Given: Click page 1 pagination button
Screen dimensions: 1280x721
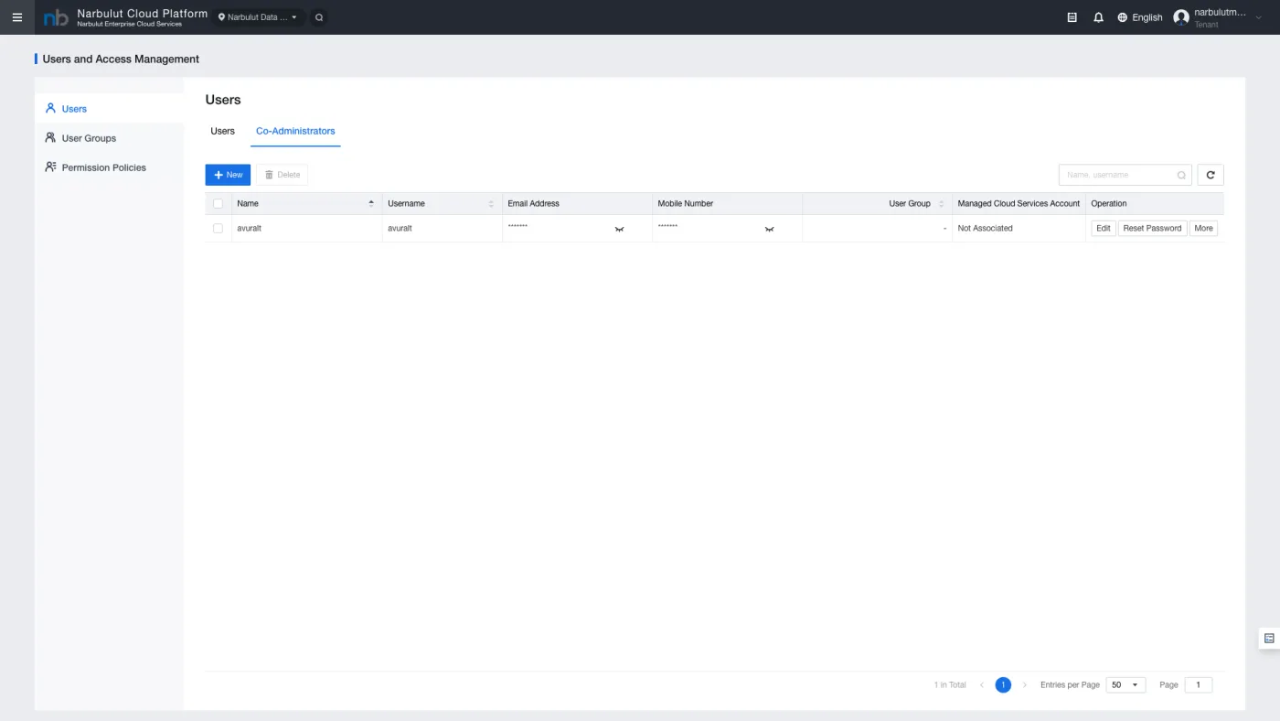Looking at the screenshot, I should 1003,684.
